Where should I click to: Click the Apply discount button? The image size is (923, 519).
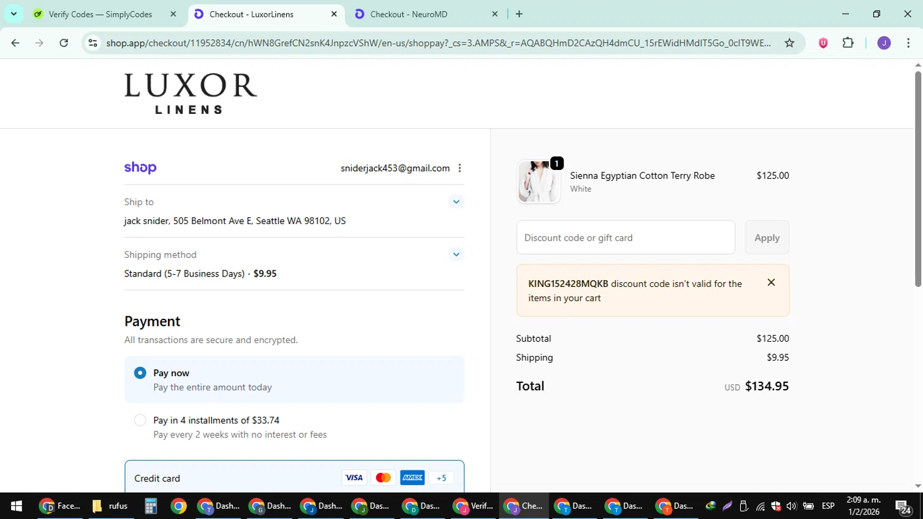tap(767, 238)
